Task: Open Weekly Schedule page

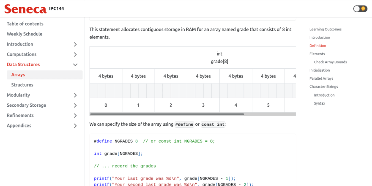Action: point(25,34)
